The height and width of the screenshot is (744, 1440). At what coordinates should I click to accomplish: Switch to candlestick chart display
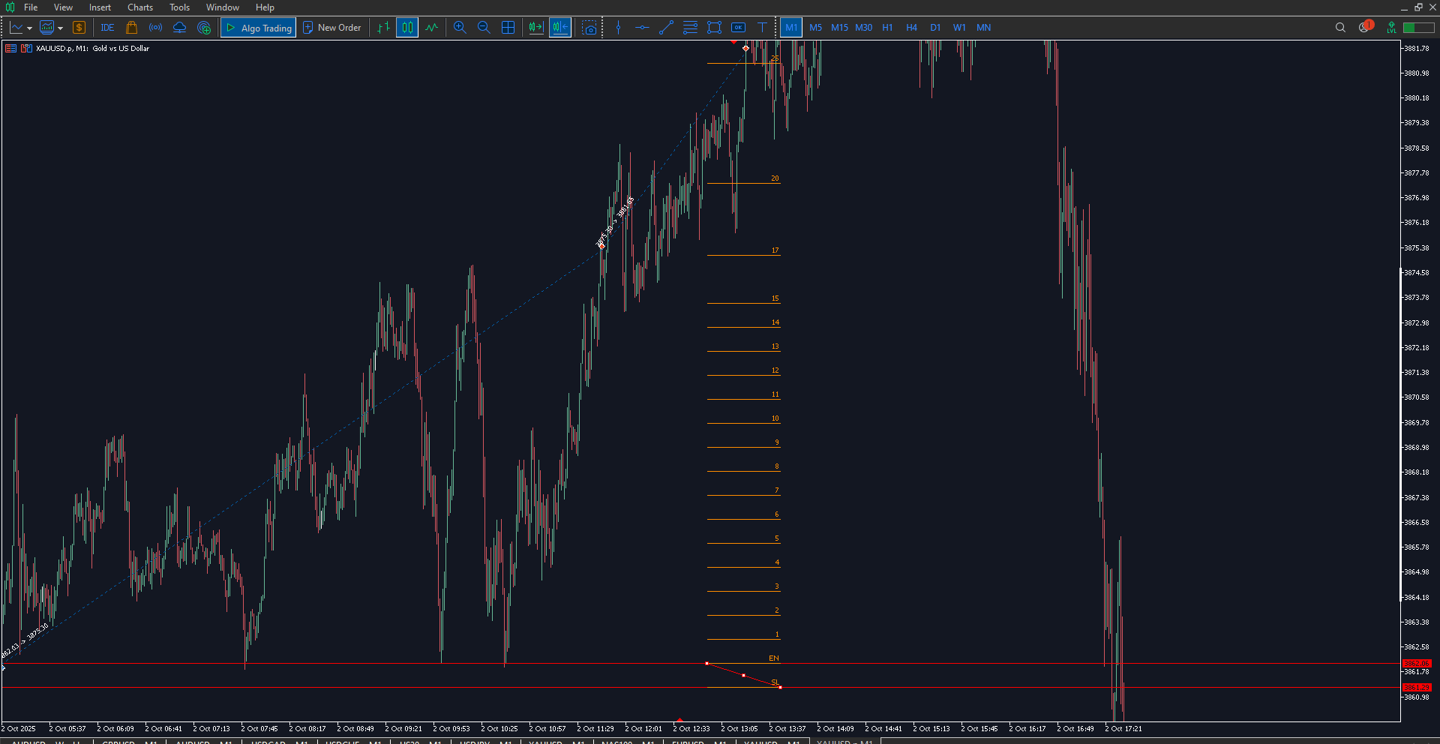(407, 28)
